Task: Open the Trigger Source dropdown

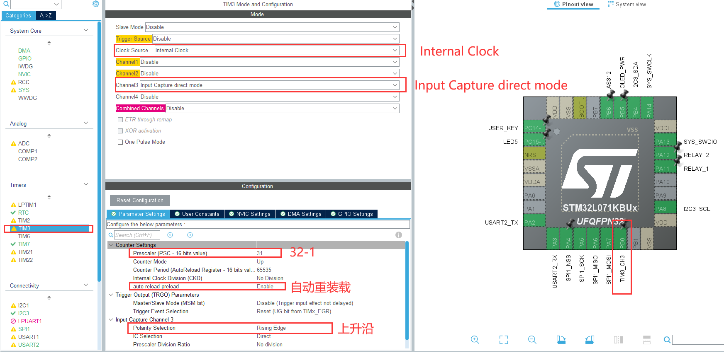Action: tap(275, 39)
